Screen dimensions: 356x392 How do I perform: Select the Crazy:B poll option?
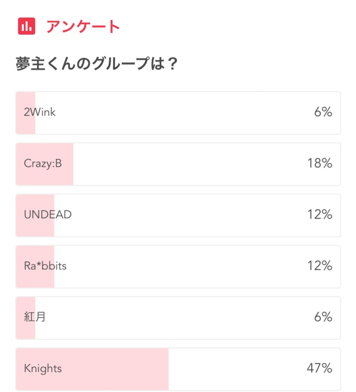(178, 164)
